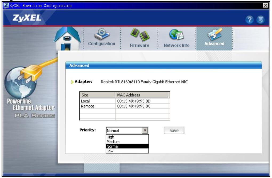This screenshot has width=272, height=178.
Task: Click the ZyXEL Z title bar icon
Action: pyautogui.click(x=6, y=6)
